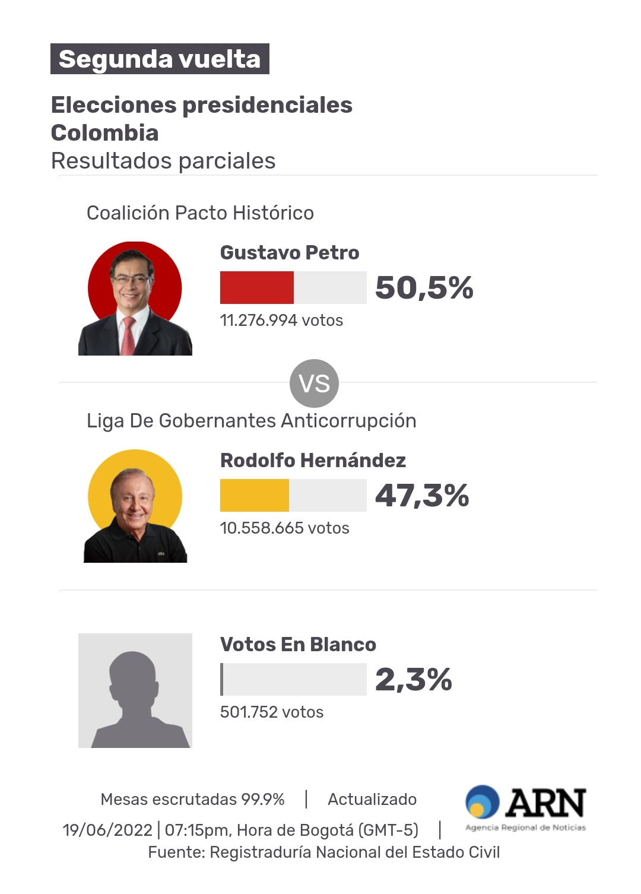Click the Votos En Blanco progress bar
This screenshot has width=641, height=894.
pos(293,679)
